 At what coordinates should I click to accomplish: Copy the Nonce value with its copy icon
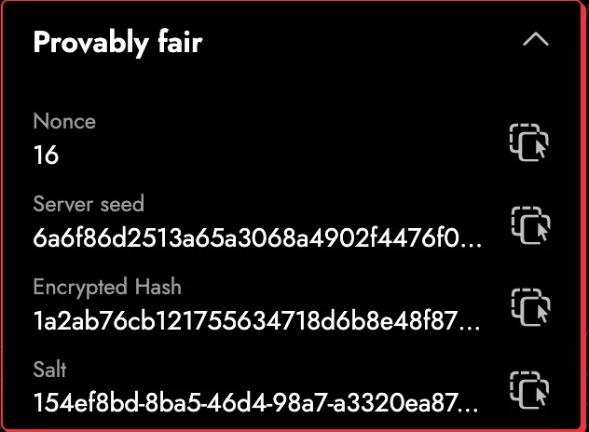tap(529, 142)
